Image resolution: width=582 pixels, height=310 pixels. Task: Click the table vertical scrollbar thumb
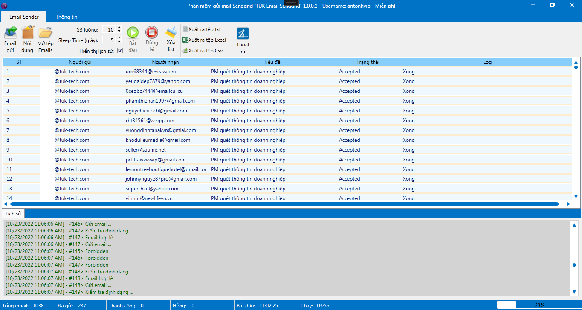576,67
